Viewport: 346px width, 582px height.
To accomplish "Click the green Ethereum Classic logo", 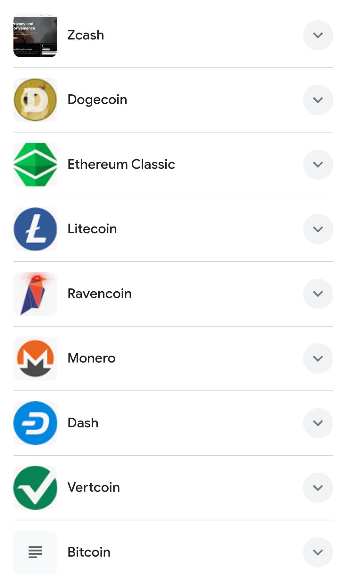I will point(35,164).
